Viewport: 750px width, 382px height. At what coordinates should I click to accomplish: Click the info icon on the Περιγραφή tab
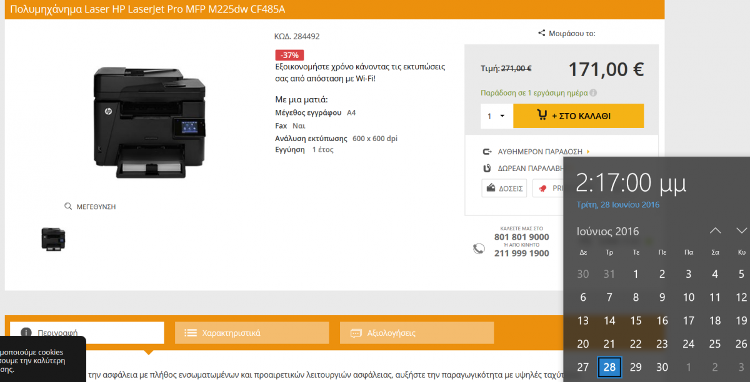coord(26,333)
